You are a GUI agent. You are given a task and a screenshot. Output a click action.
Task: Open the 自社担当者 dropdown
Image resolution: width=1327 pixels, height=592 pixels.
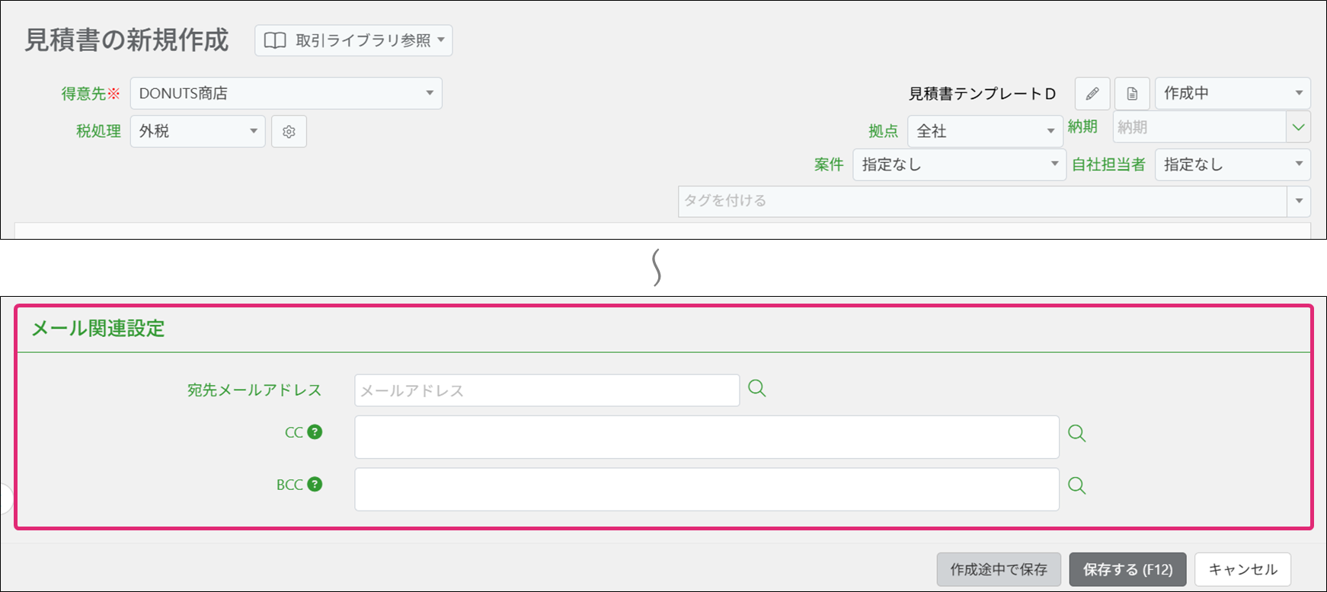(x=1232, y=164)
